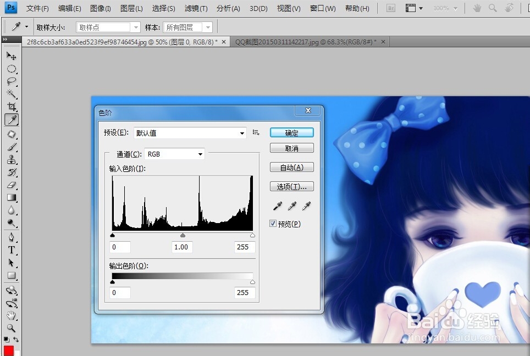530x356 pixels.
Task: Launch Bridge from the top bar
Action: coord(391,8)
